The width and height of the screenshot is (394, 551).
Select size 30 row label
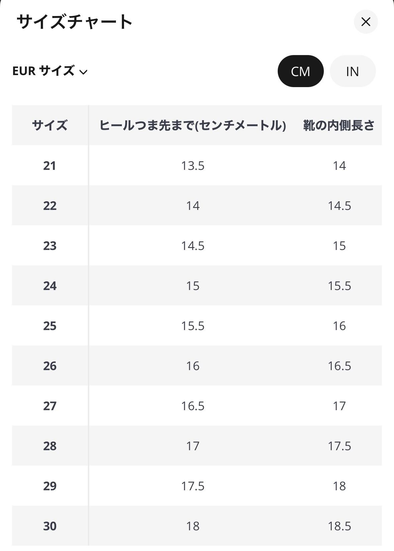tap(50, 526)
